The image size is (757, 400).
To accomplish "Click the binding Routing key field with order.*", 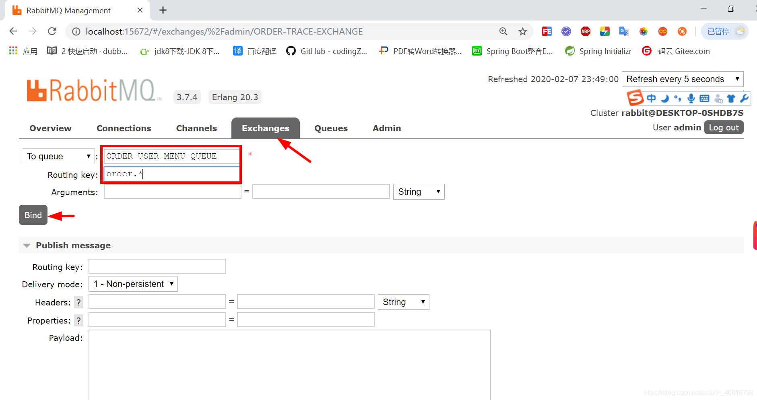I will tap(172, 174).
